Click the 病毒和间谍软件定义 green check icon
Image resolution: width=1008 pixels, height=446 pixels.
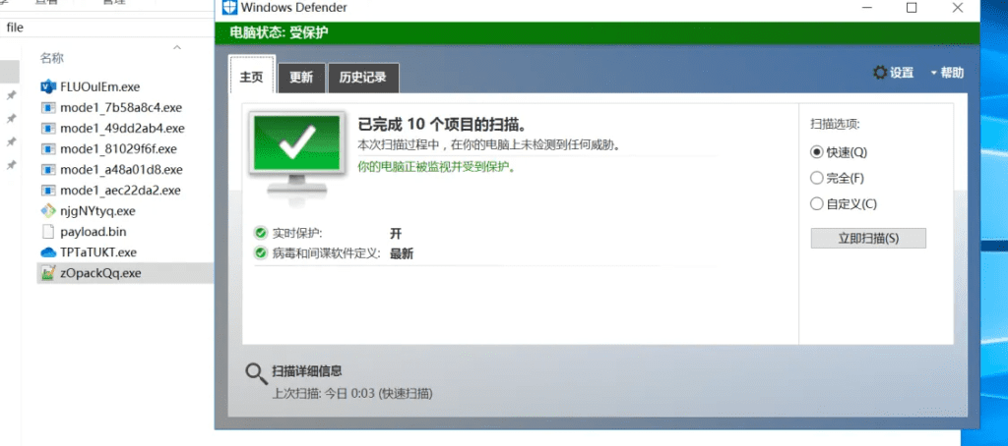pyautogui.click(x=260, y=253)
